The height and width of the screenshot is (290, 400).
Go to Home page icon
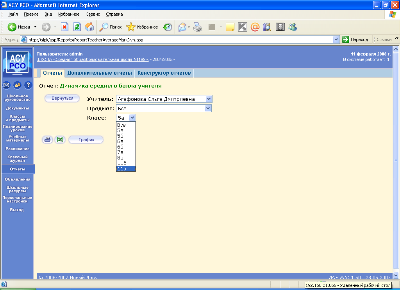89,27
